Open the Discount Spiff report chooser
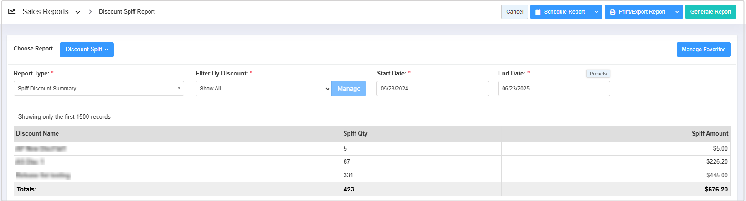This screenshot has width=746, height=201. coord(87,50)
